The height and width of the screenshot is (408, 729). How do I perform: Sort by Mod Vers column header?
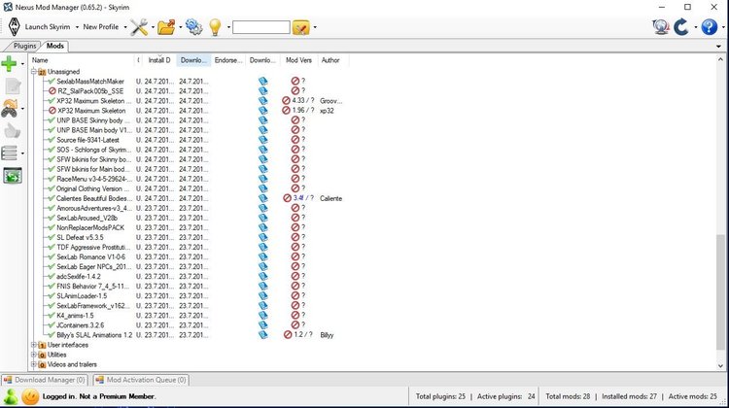point(298,60)
